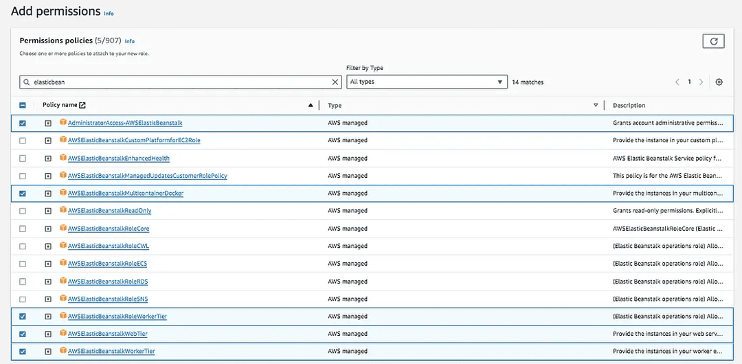742x364 pixels.
Task: Open table preferences gear icon
Action: (x=719, y=82)
